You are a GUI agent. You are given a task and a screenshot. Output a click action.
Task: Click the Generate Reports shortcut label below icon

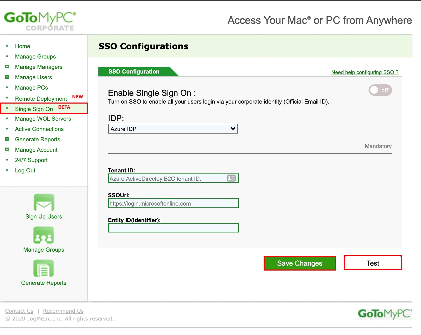pyautogui.click(x=44, y=283)
